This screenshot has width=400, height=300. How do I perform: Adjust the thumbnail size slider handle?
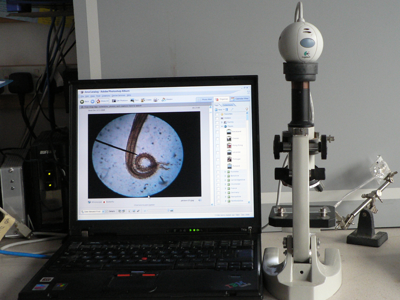coord(168,211)
